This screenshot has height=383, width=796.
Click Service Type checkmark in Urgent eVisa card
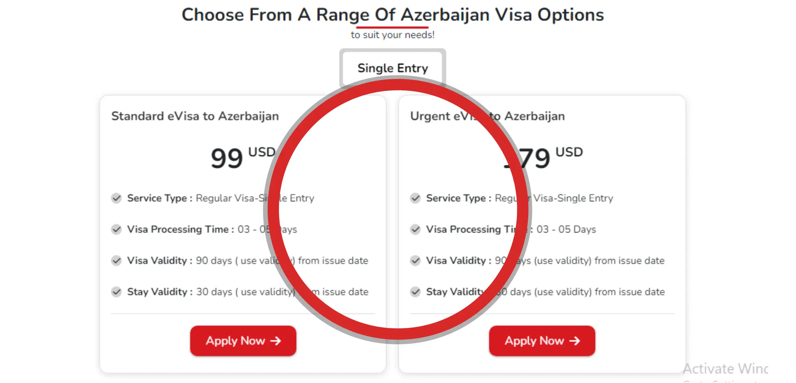(415, 198)
